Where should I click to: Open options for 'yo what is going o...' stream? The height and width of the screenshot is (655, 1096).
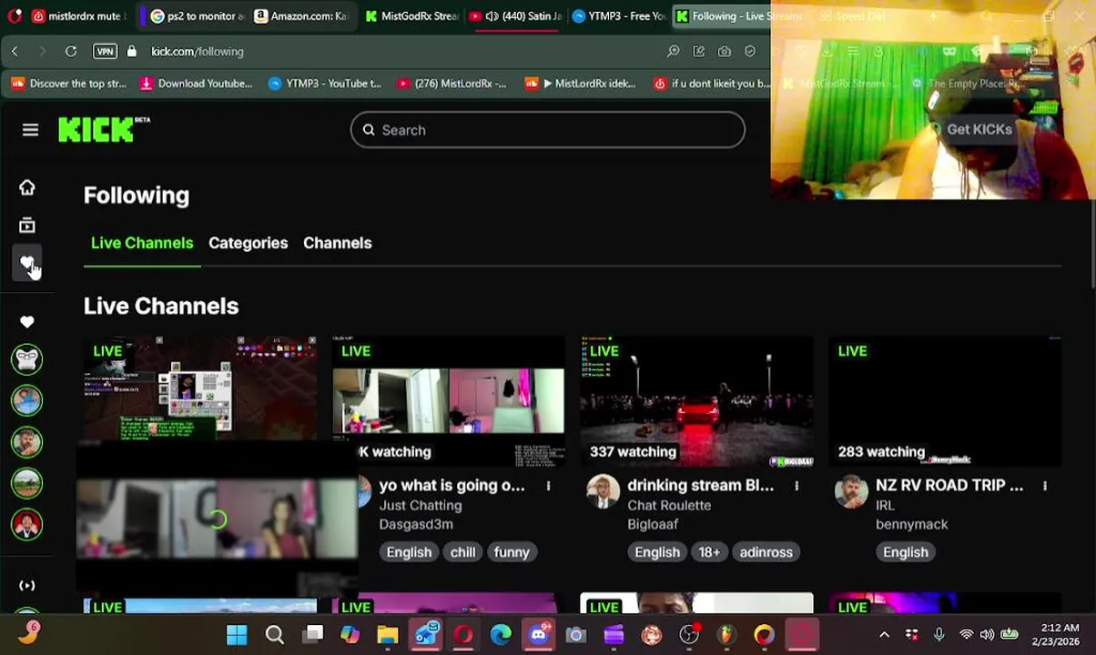548,486
